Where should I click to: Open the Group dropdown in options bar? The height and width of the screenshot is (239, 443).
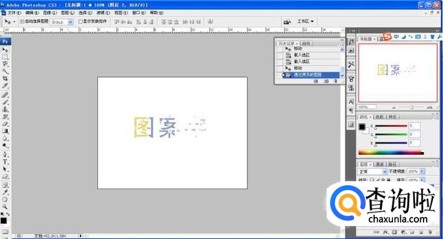click(x=62, y=21)
